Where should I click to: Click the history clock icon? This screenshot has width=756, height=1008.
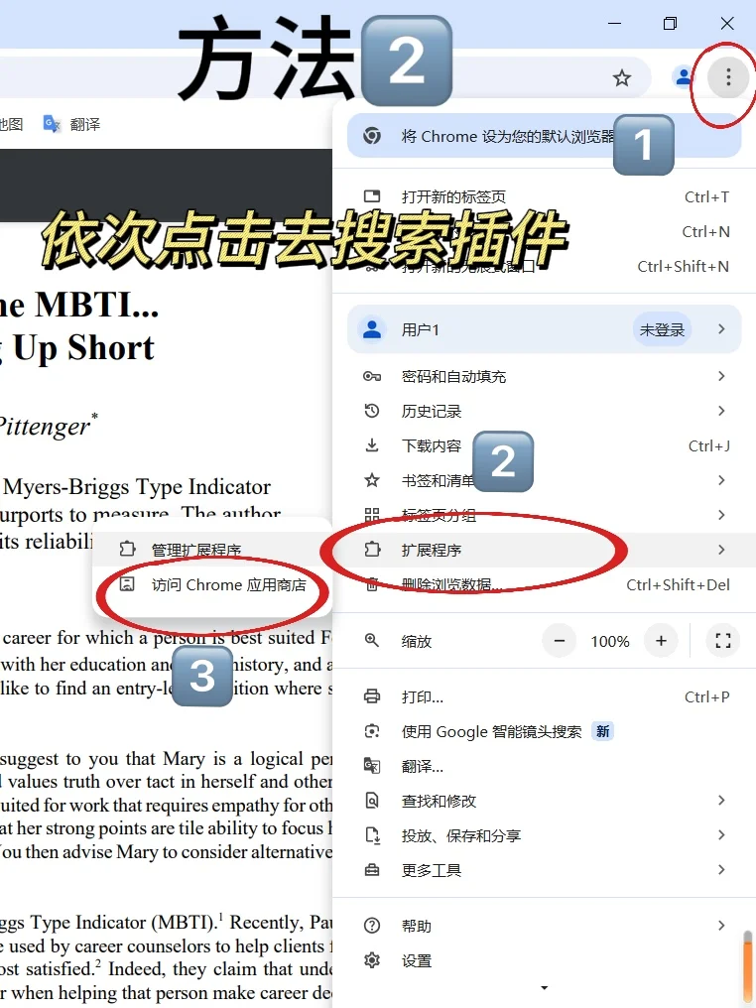pos(372,411)
